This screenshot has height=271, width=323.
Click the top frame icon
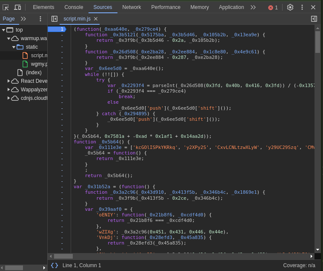10,30
